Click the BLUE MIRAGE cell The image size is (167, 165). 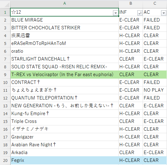coord(64,20)
